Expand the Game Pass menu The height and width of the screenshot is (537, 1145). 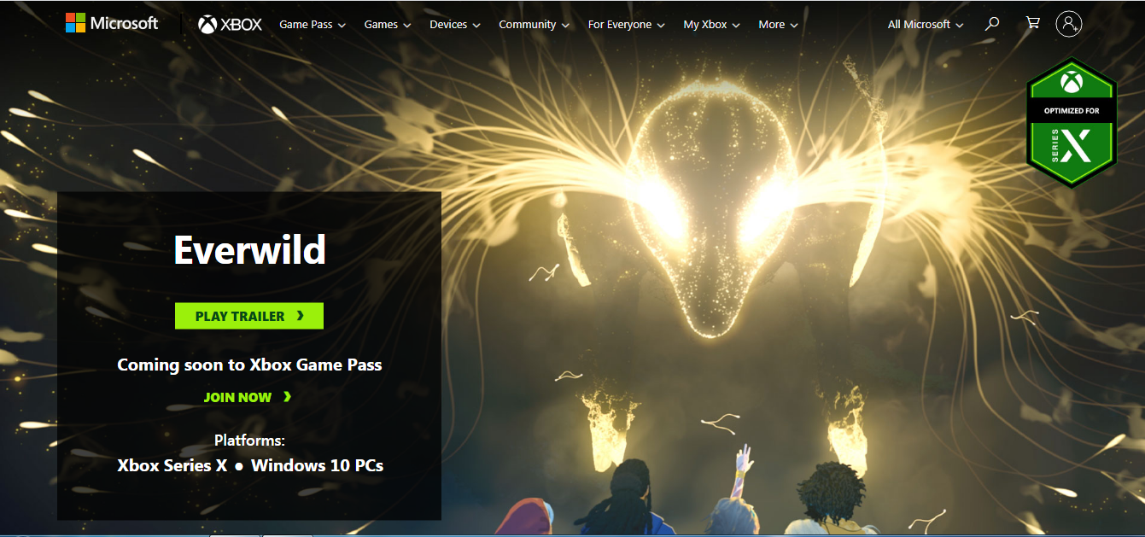[x=312, y=25]
